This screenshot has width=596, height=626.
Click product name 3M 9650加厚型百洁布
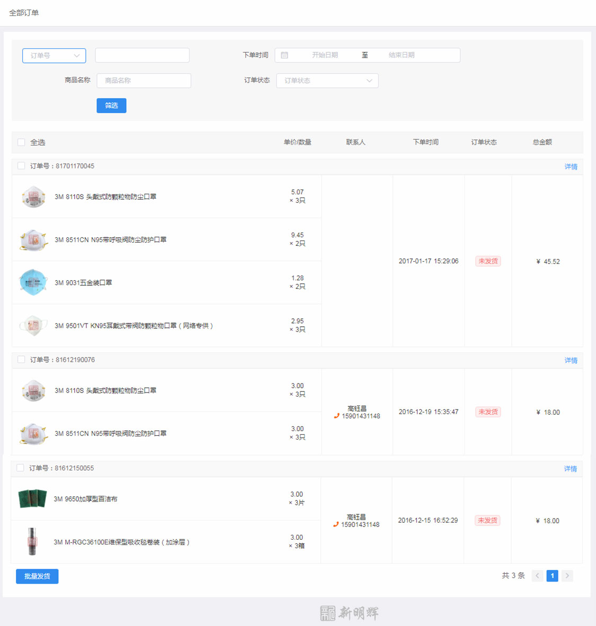coord(85,499)
